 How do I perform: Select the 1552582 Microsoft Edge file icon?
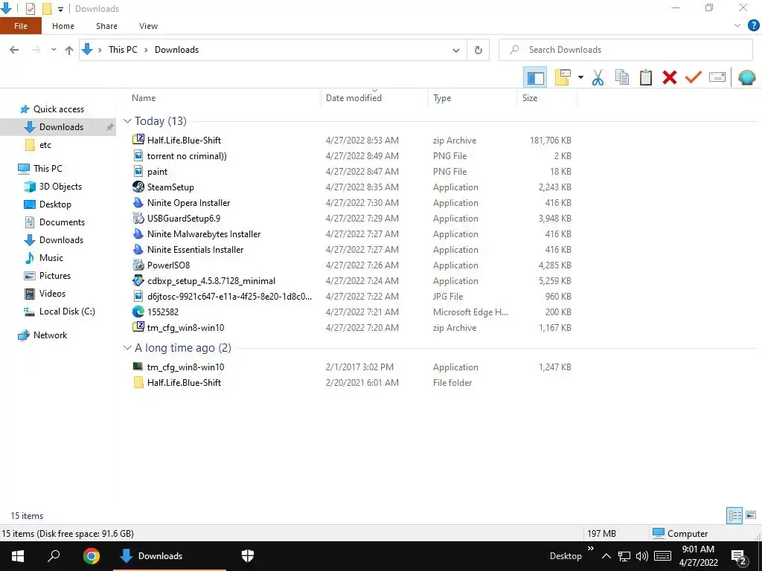138,312
